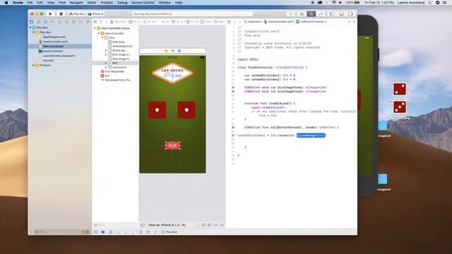Open AppDelegate.swift in the navigator
The height and width of the screenshot is (254, 452).
click(x=54, y=37)
